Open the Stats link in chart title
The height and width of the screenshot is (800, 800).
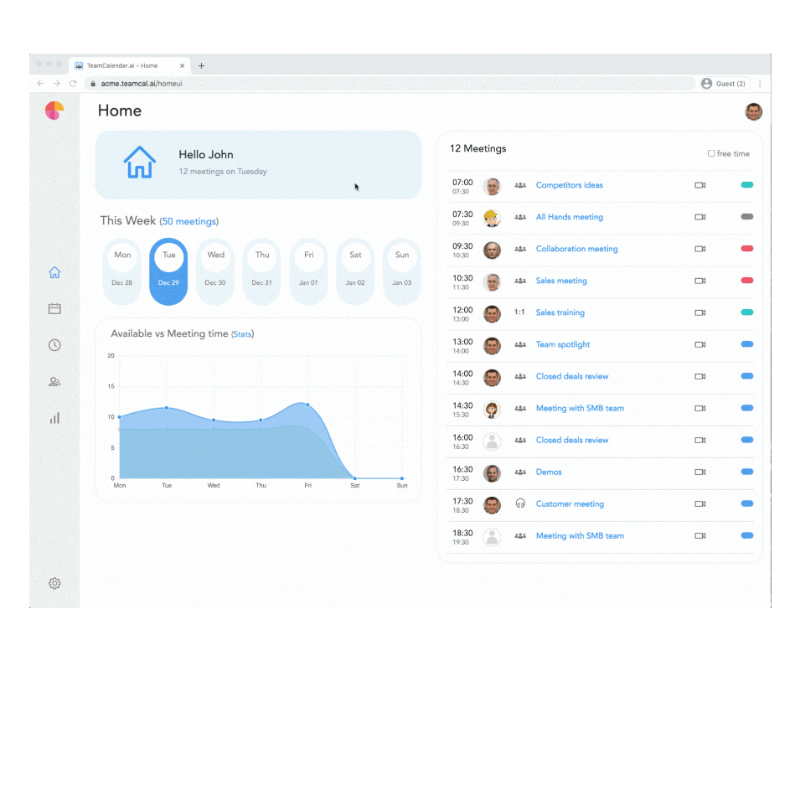(242, 334)
